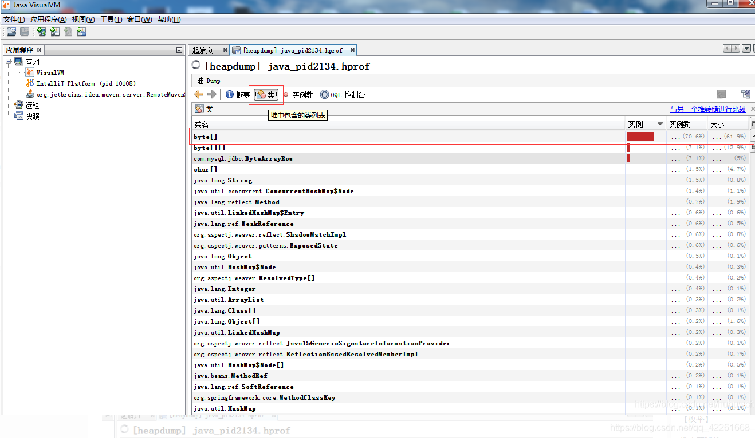Image resolution: width=755 pixels, height=438 pixels.
Task: Click the tree arrow icon at heap toolbar right
Action: click(x=746, y=94)
